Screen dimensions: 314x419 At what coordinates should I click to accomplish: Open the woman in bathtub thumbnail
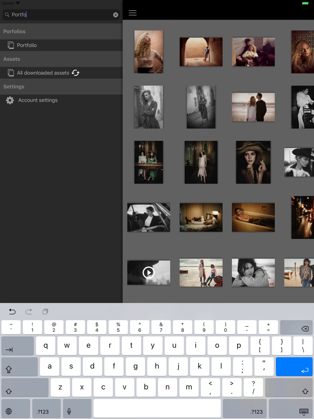(253, 217)
